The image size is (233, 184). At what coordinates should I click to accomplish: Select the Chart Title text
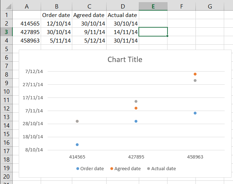pyautogui.click(x=125, y=59)
